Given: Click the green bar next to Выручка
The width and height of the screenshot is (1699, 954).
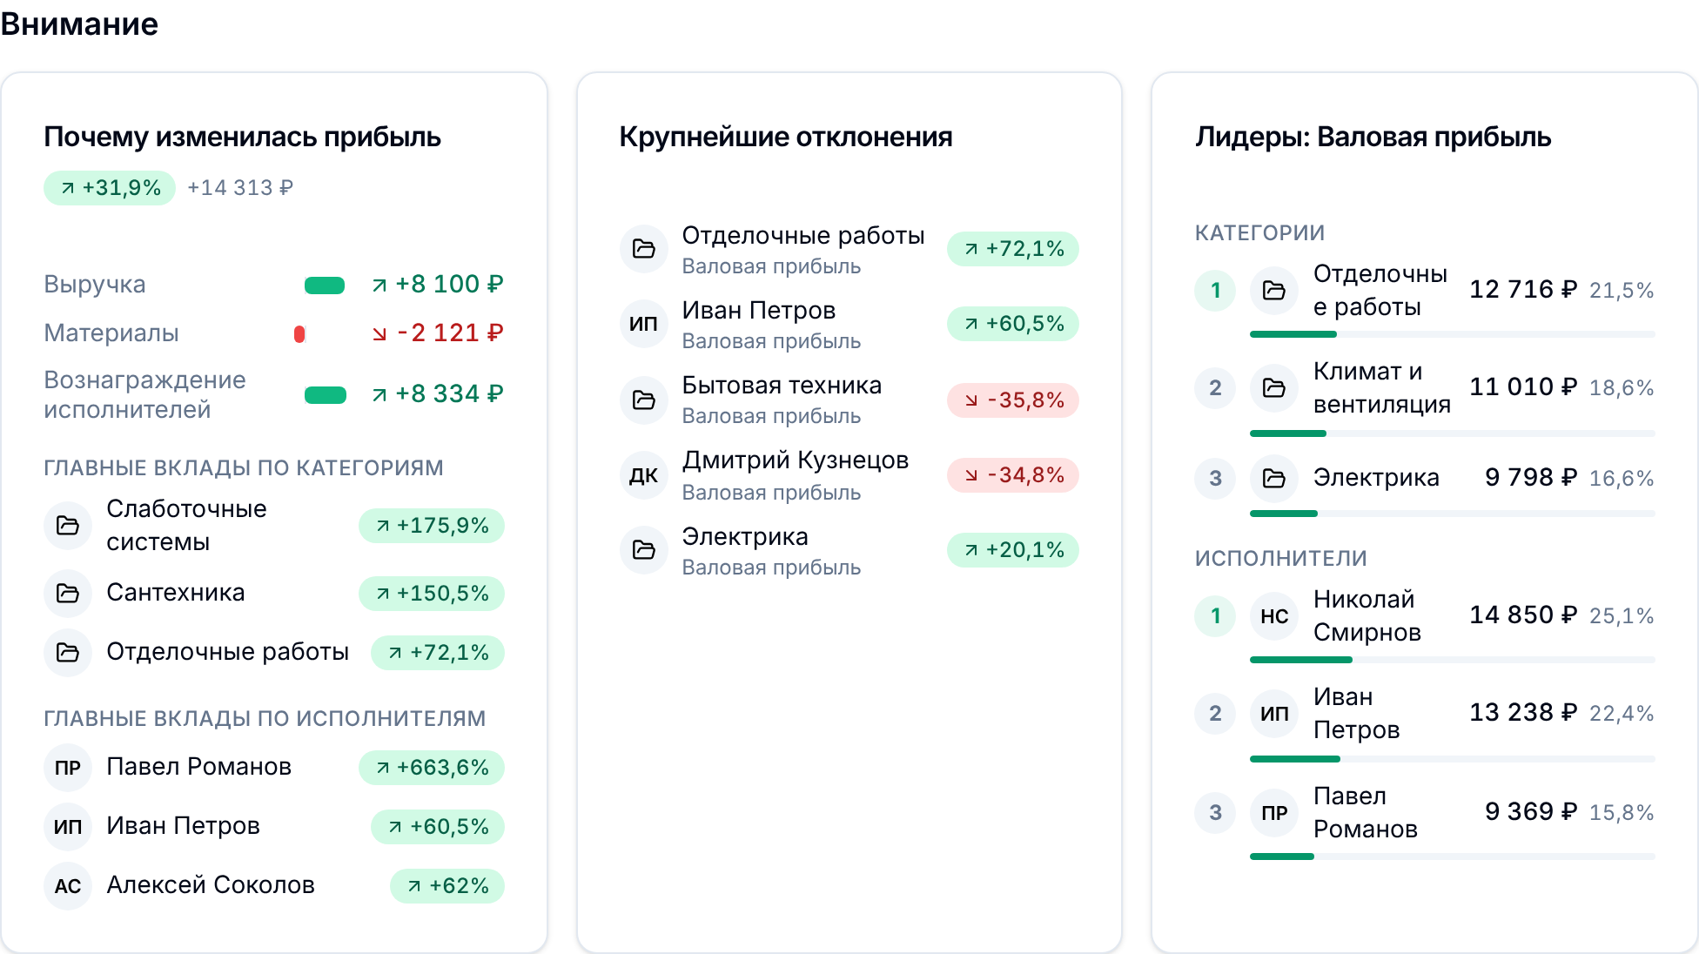Looking at the screenshot, I should tap(325, 286).
